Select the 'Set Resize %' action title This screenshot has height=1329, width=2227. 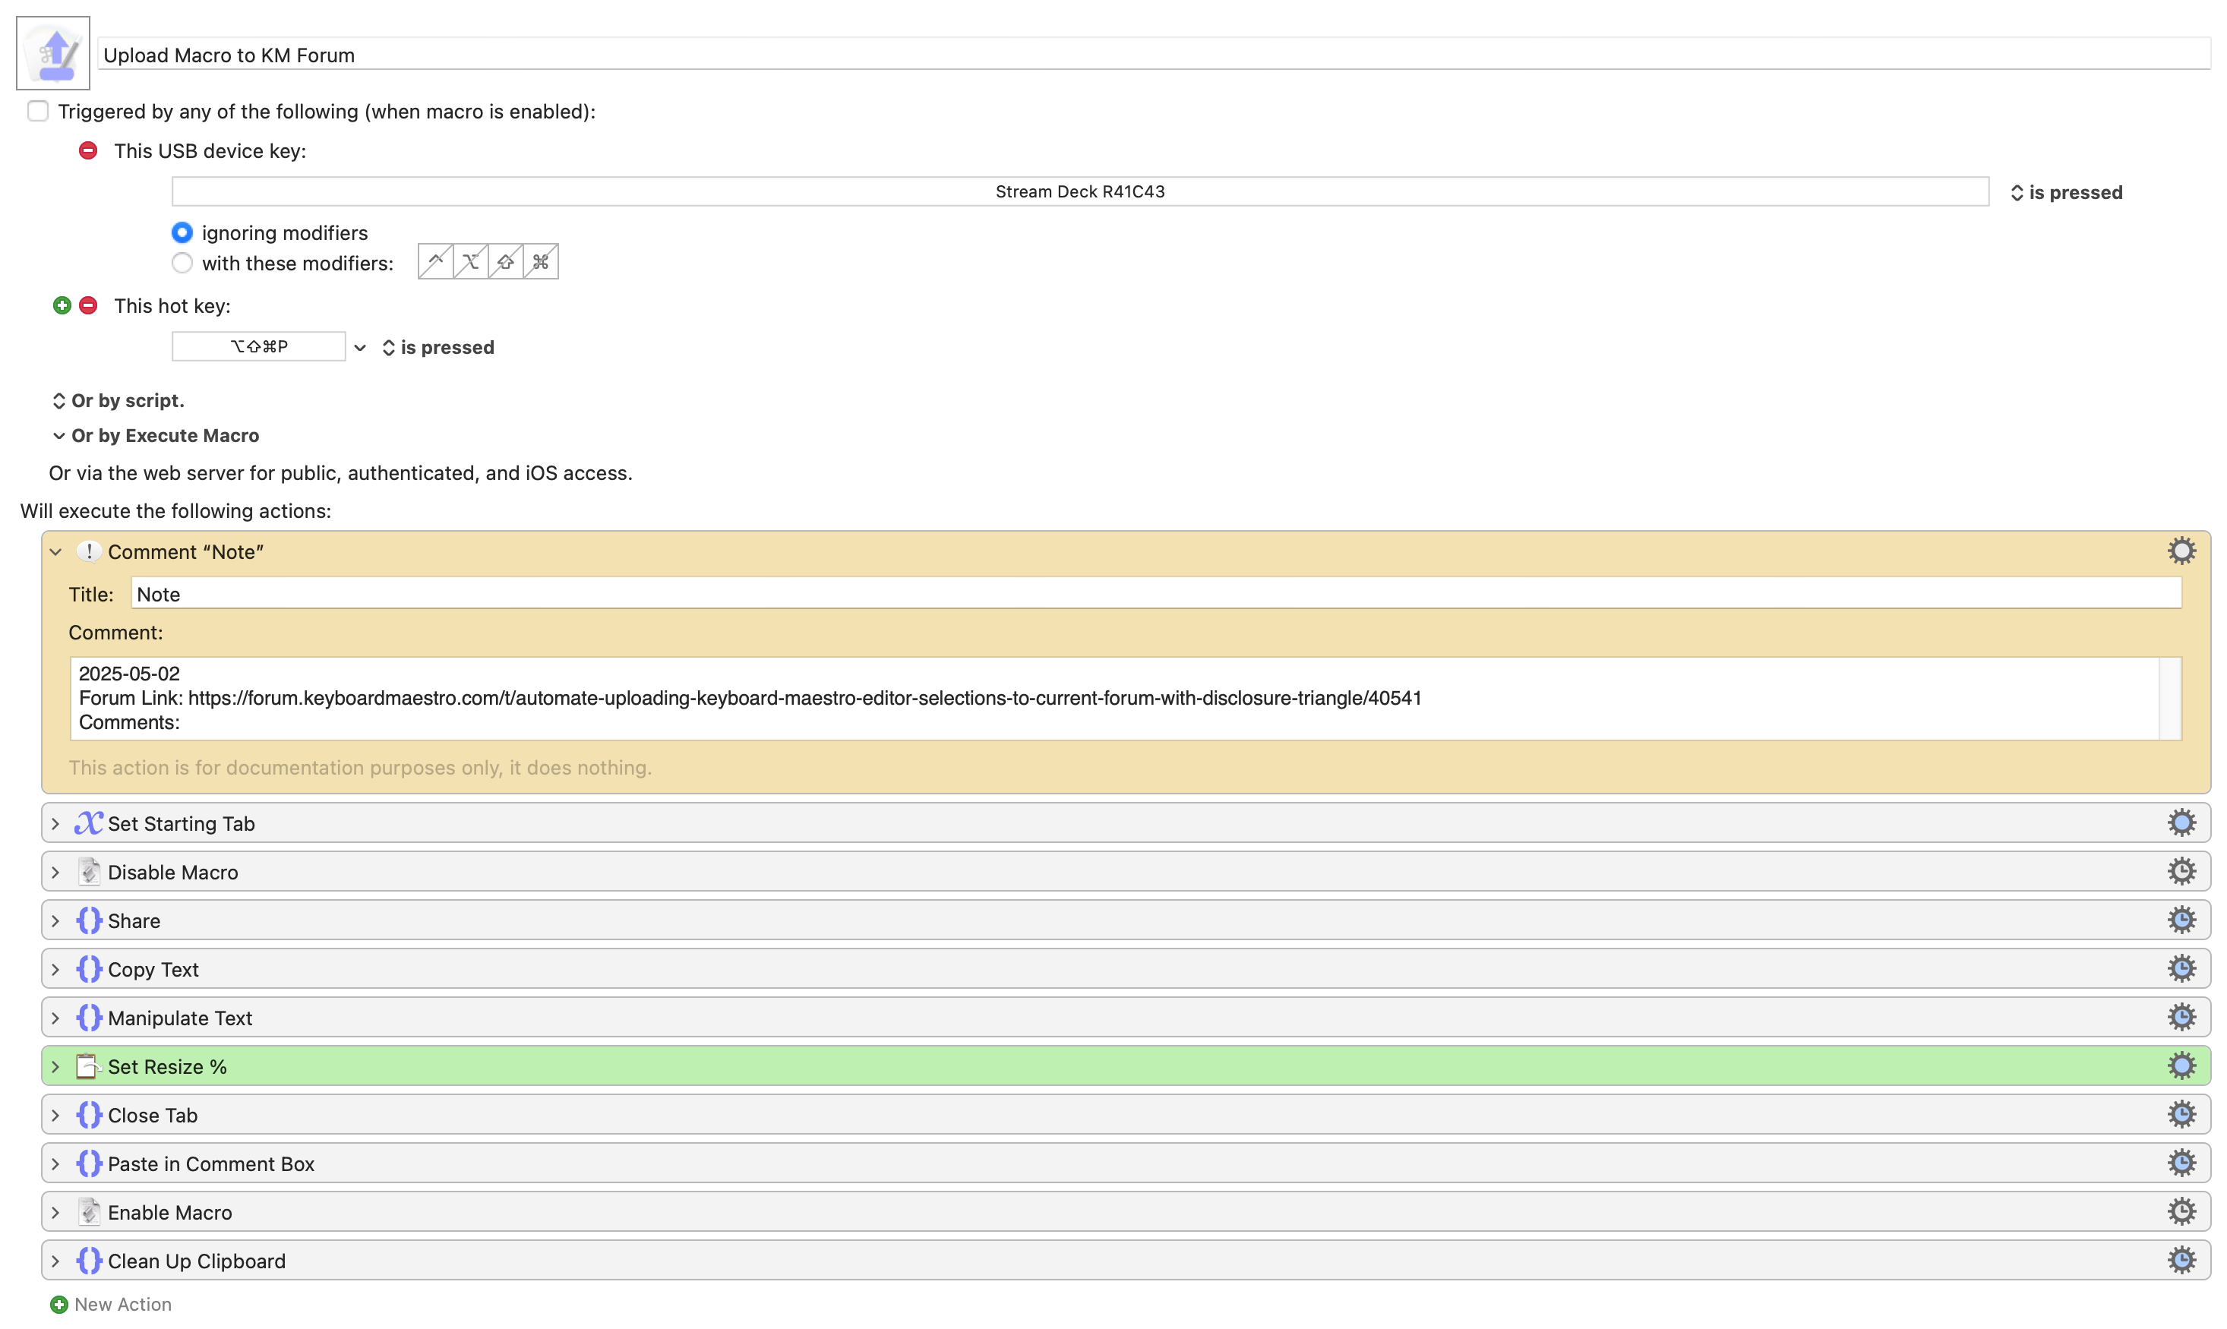point(167,1066)
